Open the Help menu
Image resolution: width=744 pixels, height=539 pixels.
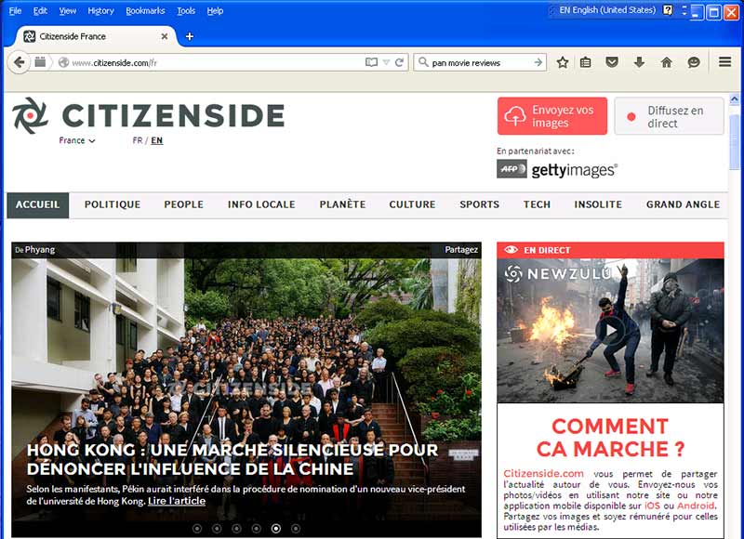(215, 10)
